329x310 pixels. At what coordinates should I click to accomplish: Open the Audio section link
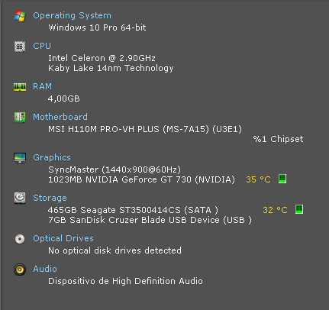coord(45,269)
